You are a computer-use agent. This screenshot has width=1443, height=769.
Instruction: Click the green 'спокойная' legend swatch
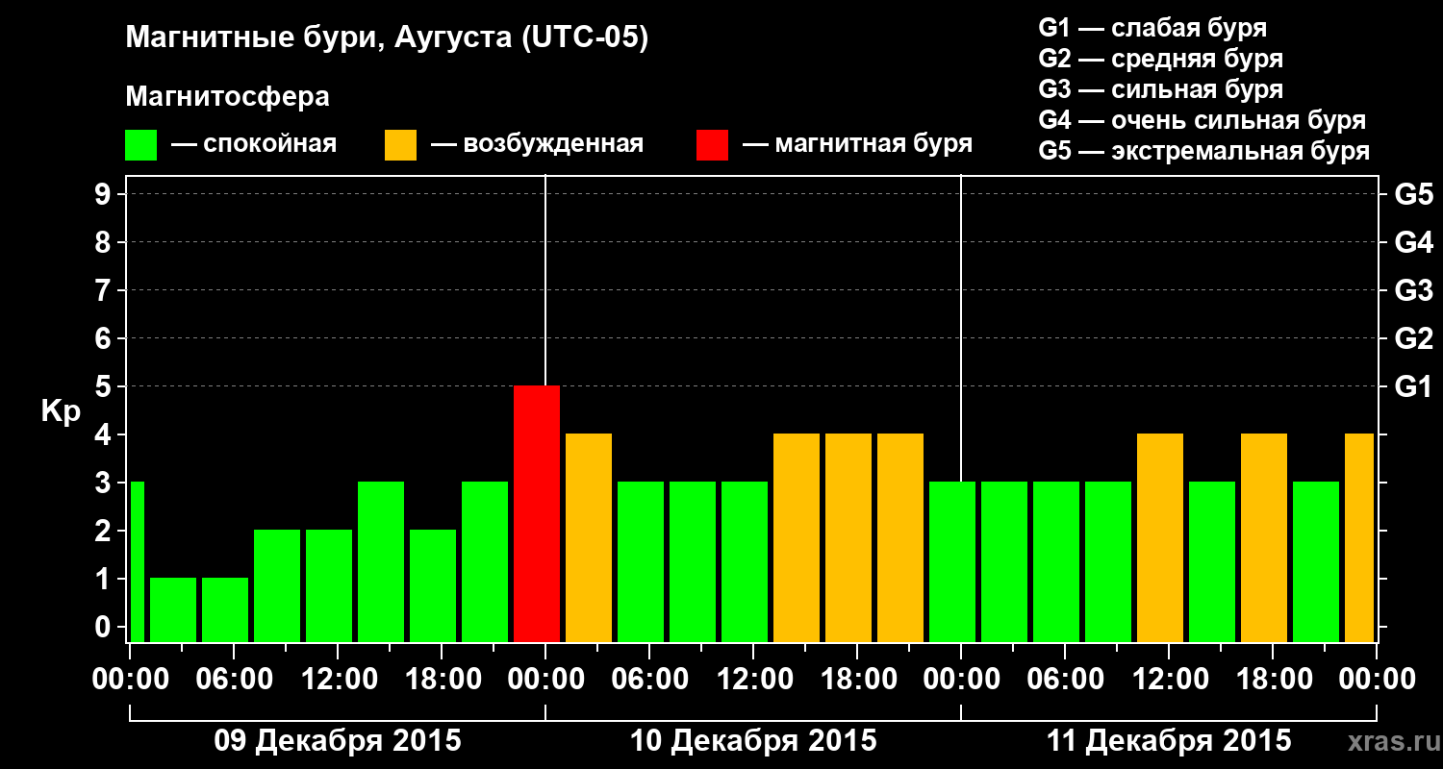(141, 145)
